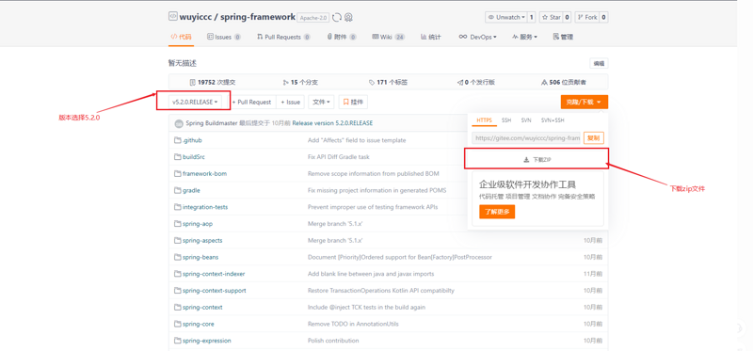Image resolution: width=753 pixels, height=351 pixels.
Task: Click the badge icon right of the refresh icon
Action: (x=348, y=17)
